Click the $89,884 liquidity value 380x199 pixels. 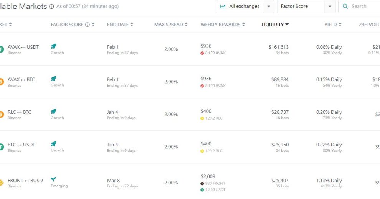(280, 79)
